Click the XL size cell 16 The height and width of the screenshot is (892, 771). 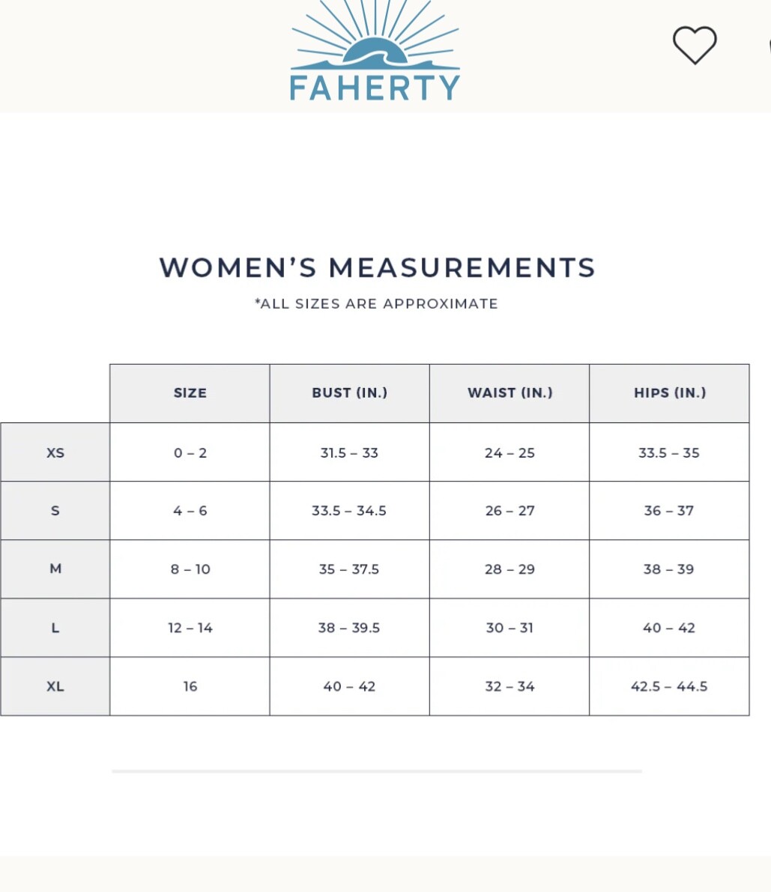(190, 686)
